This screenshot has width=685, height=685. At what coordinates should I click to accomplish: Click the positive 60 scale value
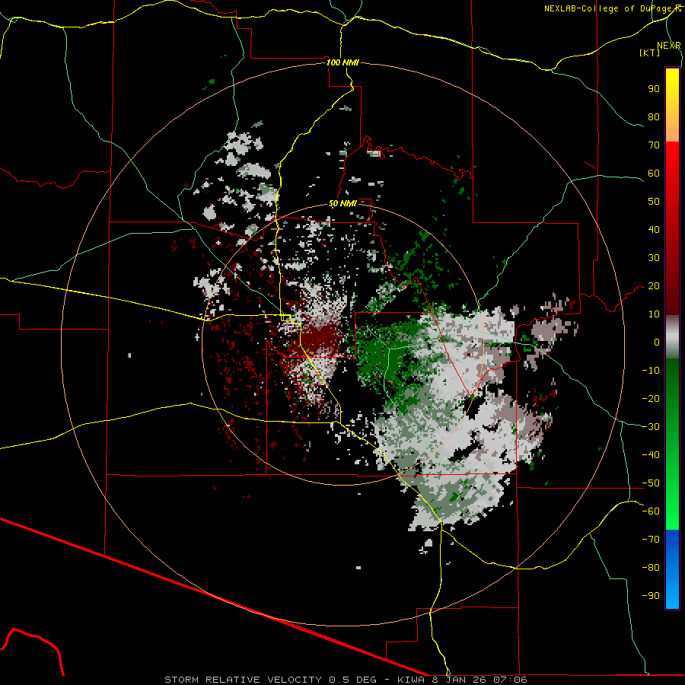pos(654,173)
